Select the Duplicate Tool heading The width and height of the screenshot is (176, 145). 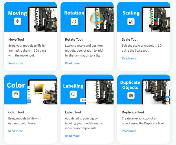click(x=133, y=112)
